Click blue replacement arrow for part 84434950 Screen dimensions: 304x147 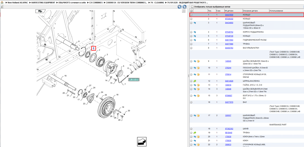pos(195,23)
